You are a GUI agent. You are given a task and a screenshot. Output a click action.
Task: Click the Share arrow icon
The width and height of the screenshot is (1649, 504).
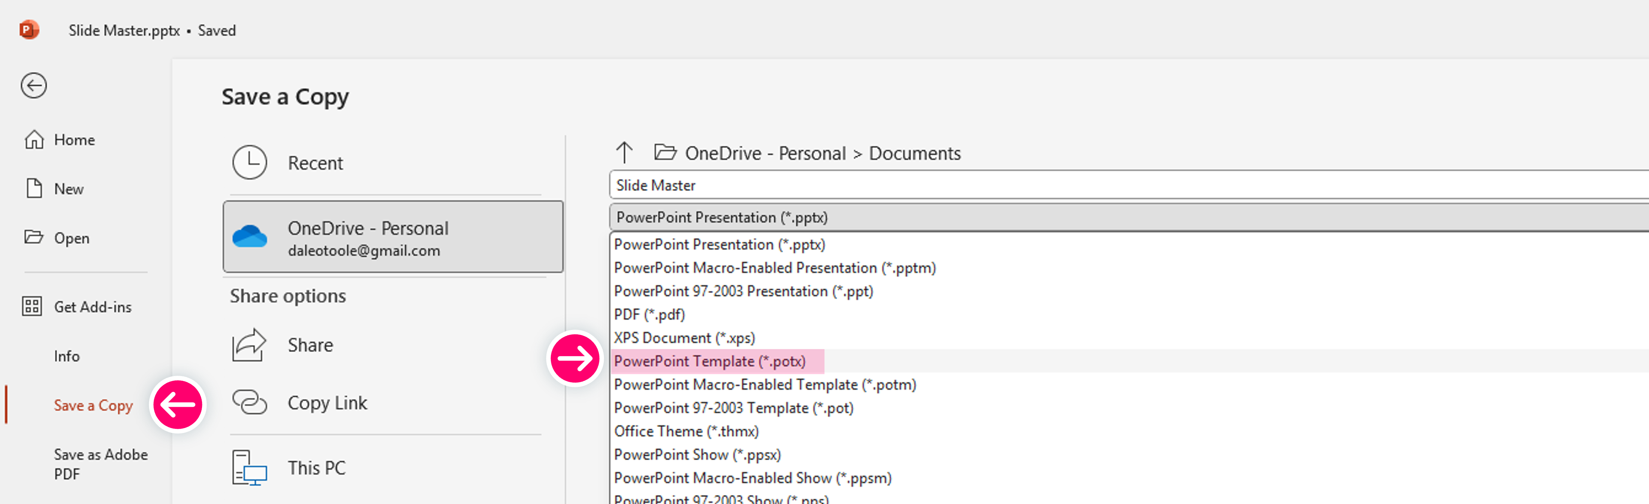[248, 345]
